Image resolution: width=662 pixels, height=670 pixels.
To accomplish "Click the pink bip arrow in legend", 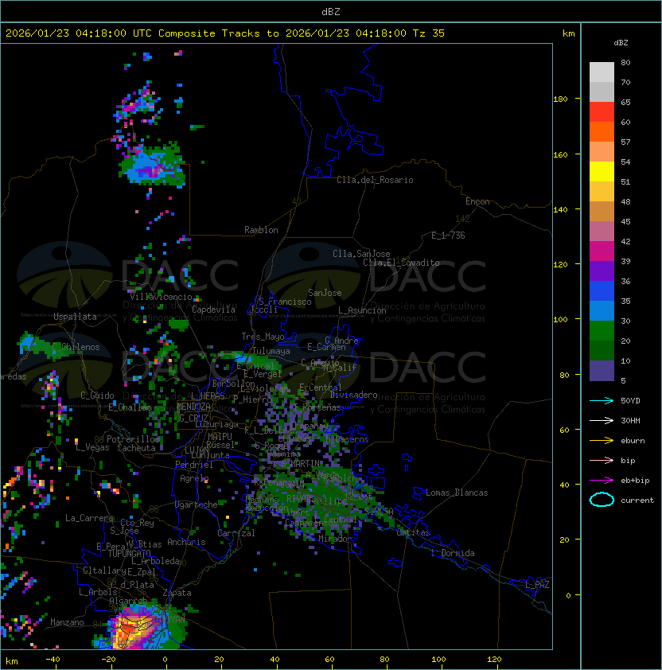I will pyautogui.click(x=602, y=461).
